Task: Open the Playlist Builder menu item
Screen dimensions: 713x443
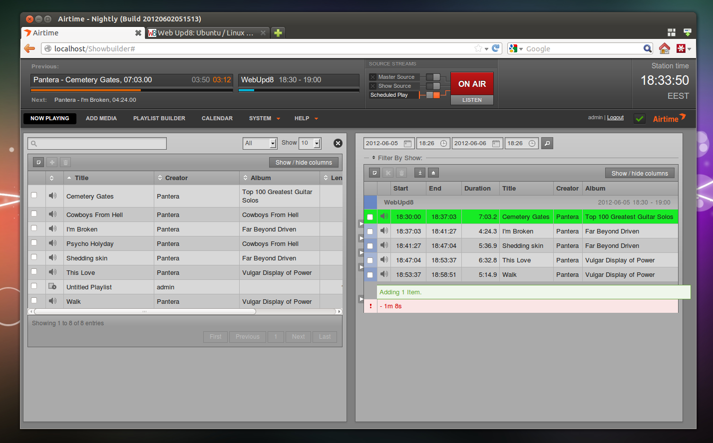Action: 159,118
